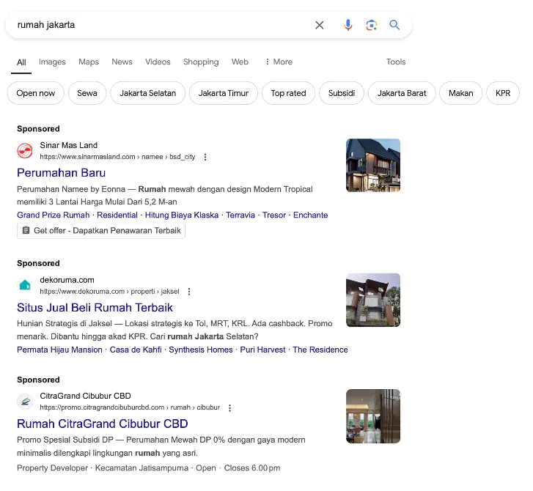Click the dekoruma.com house favicon
Viewport: 533px width, 491px height.
[25, 285]
